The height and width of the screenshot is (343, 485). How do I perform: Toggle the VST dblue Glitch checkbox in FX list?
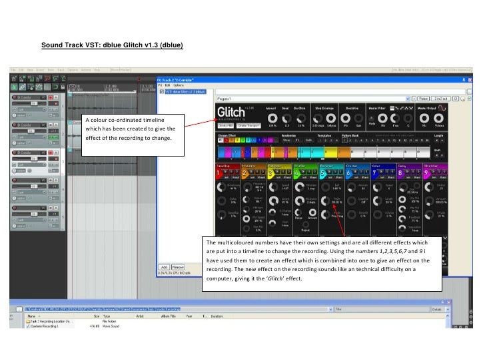coord(161,92)
